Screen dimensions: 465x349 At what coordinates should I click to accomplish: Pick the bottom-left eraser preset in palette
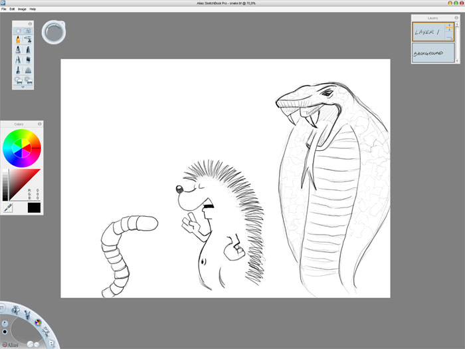pyautogui.click(x=18, y=80)
